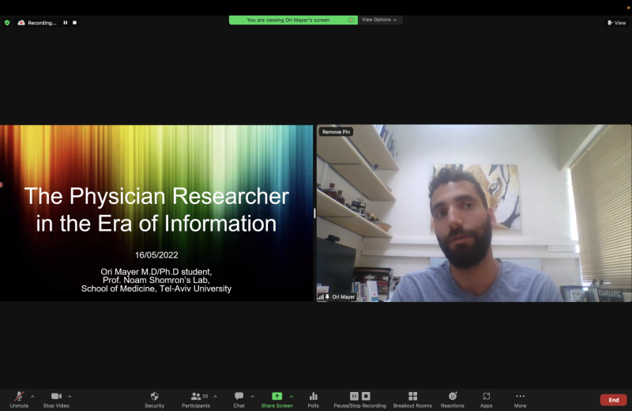Open share options arrow beside Share Screen
Image resolution: width=632 pixels, height=411 pixels.
292,397
